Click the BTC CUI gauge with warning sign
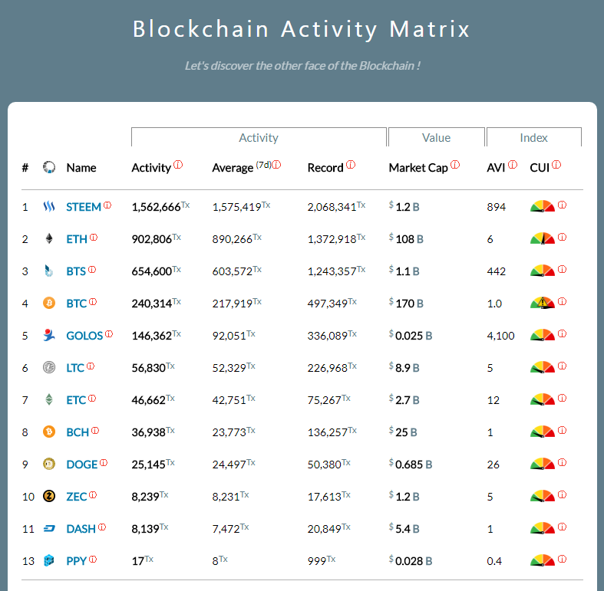The image size is (604, 591). click(543, 303)
